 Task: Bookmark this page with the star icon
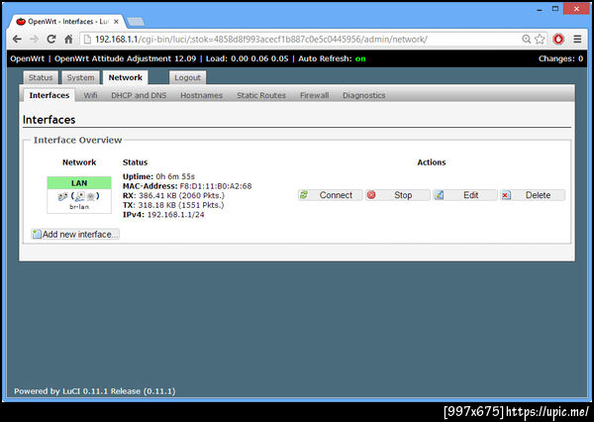540,39
